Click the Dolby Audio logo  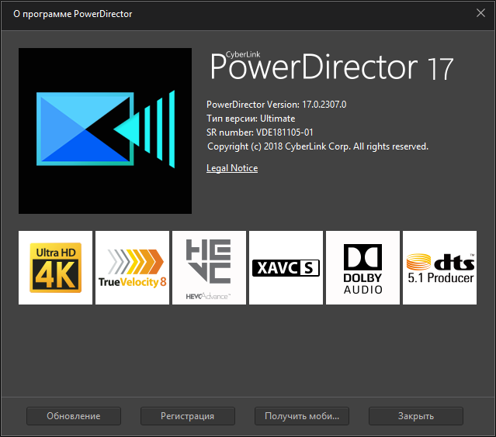tap(362, 267)
